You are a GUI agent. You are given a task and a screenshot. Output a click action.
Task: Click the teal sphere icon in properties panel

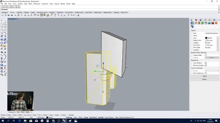click(x=209, y=23)
